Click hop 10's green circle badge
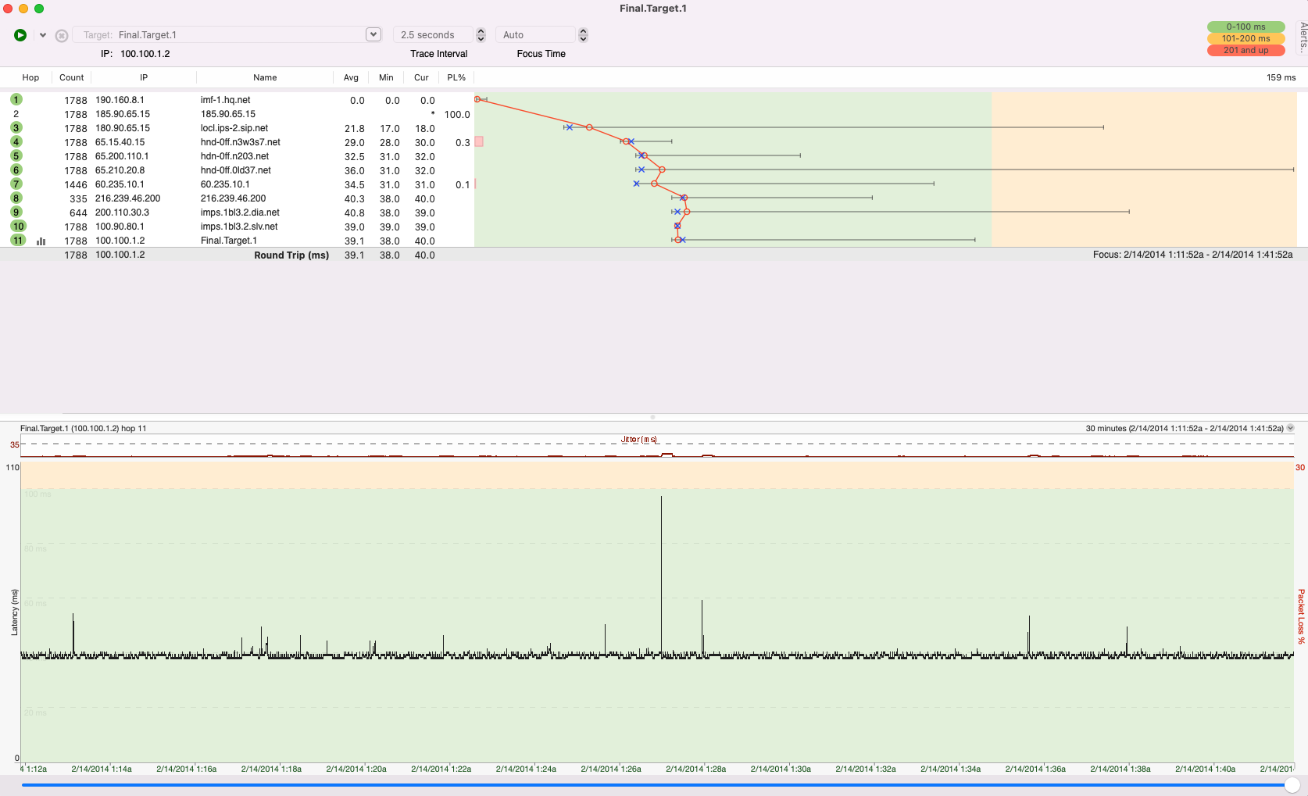The image size is (1308, 796). pyautogui.click(x=17, y=227)
